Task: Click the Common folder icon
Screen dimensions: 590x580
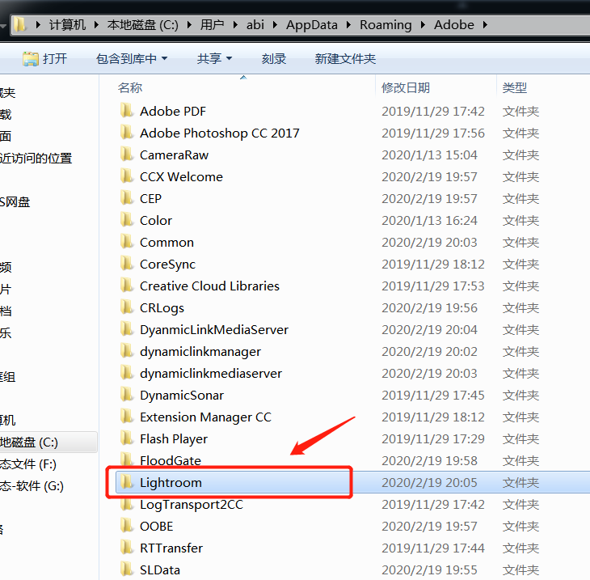Action: [x=127, y=242]
